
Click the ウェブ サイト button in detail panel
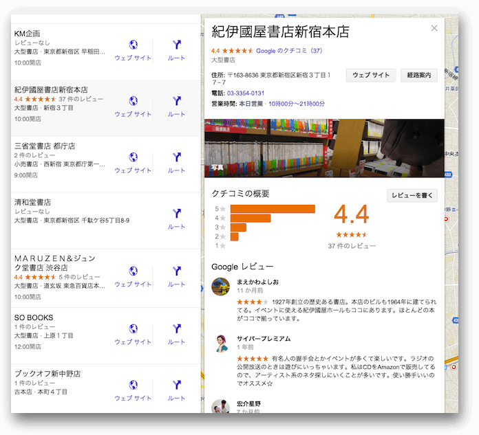point(371,75)
